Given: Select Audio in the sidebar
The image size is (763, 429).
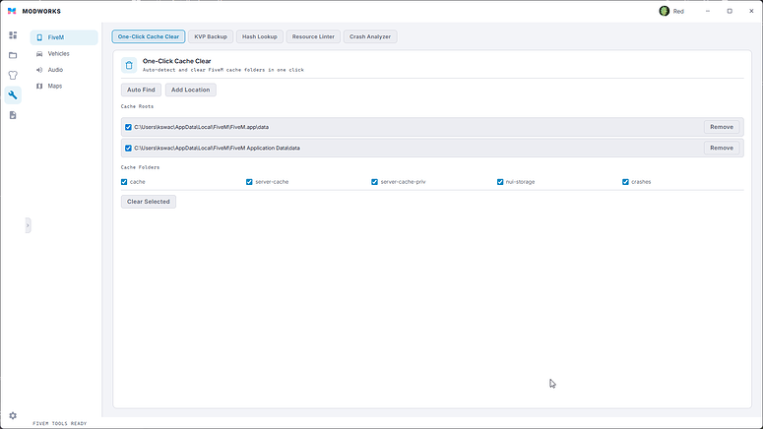Looking at the screenshot, I should 64,70.
